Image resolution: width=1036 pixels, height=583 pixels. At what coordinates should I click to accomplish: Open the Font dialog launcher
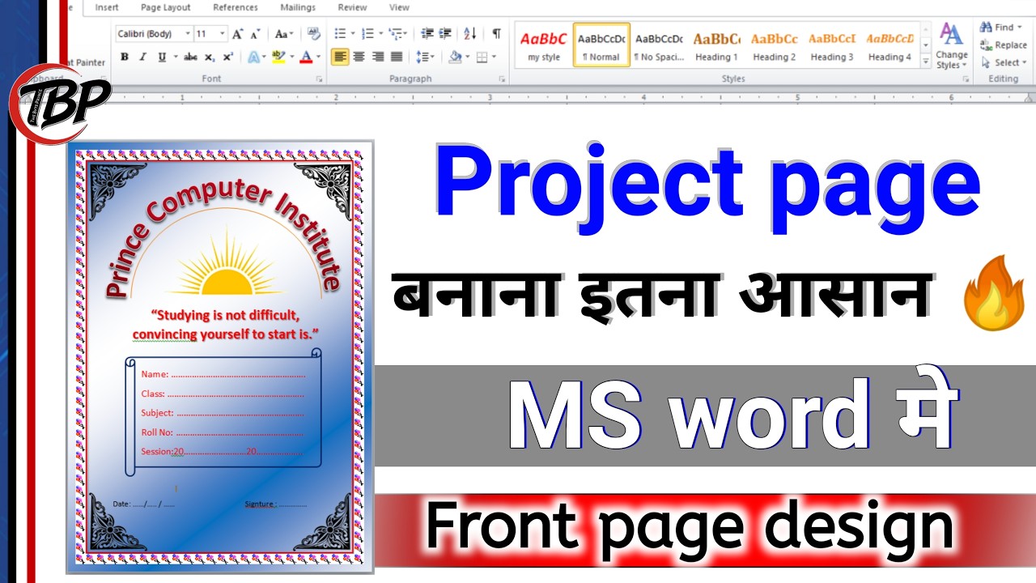(x=319, y=79)
